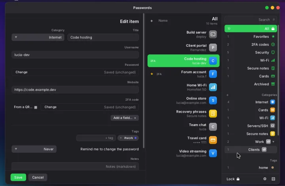Click the green Save button

(18, 177)
